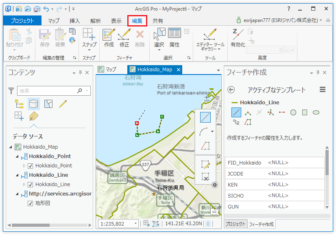This screenshot has width=336, height=235.
Task: Click the help question mark button
Action: (289, 9)
